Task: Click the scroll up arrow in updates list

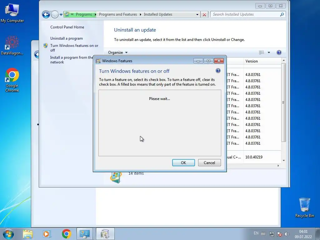Action: (x=284, y=60)
